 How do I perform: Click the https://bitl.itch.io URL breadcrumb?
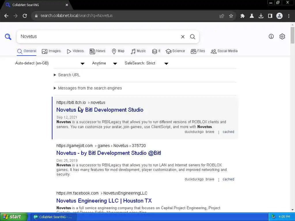pyautogui.click(x=81, y=103)
